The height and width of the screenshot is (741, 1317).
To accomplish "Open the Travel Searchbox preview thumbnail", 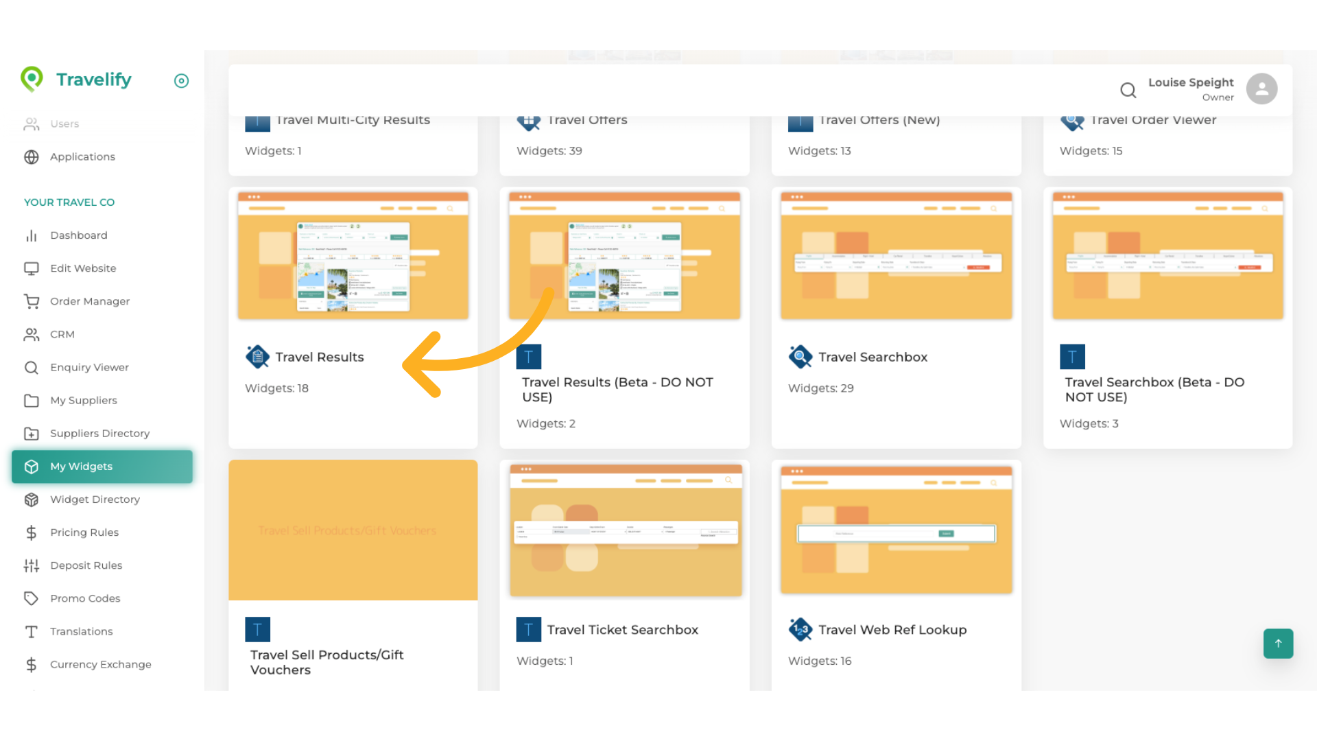I will [896, 255].
